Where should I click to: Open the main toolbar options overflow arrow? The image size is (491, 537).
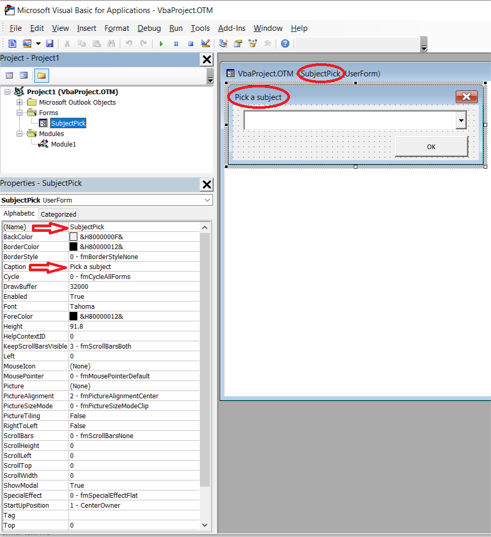pyautogui.click(x=424, y=44)
